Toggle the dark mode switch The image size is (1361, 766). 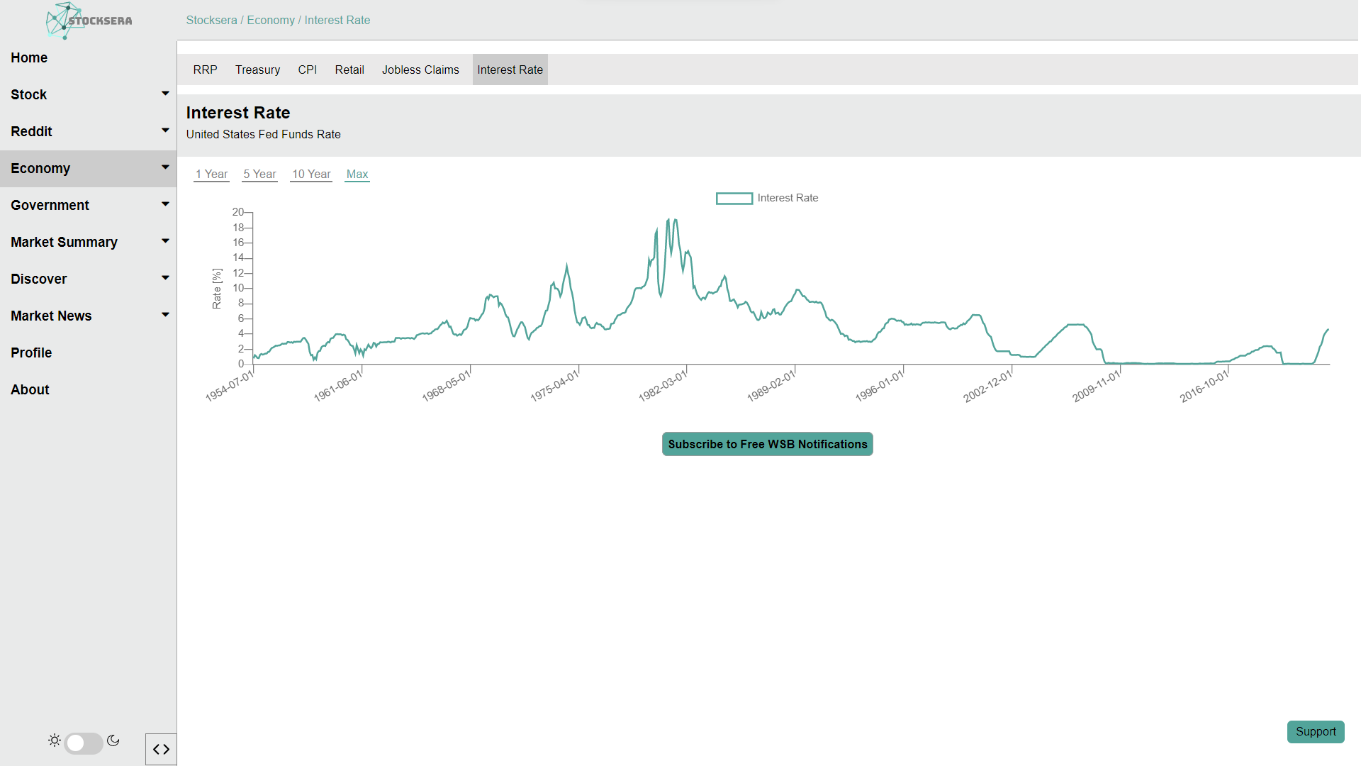point(84,743)
